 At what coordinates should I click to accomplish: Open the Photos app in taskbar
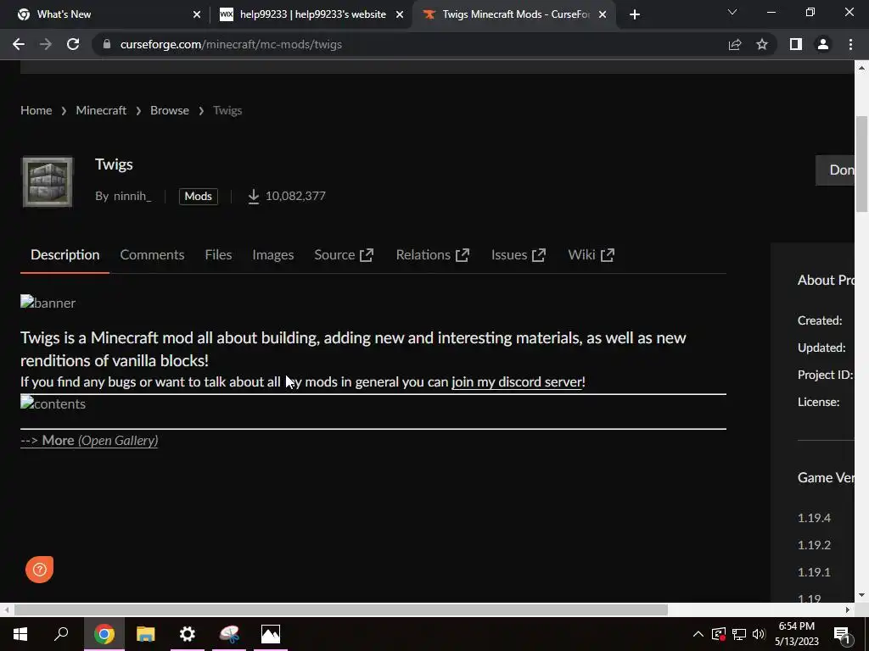(271, 634)
